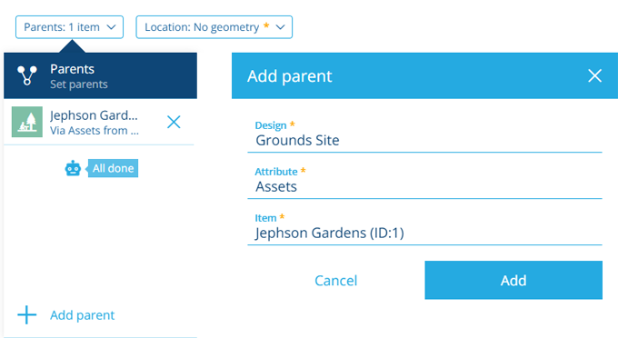Screen dimensions: 618x338
Task: Click the Parents branching node icon
Action: tap(26, 75)
